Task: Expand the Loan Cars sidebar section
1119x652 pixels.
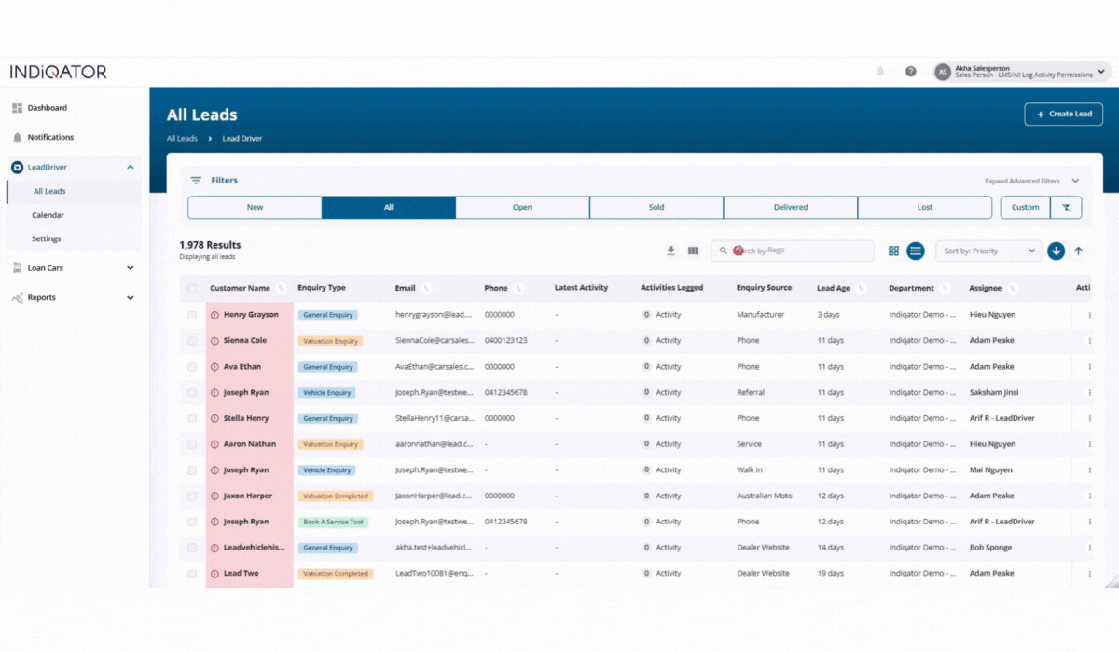Action: pyautogui.click(x=130, y=268)
